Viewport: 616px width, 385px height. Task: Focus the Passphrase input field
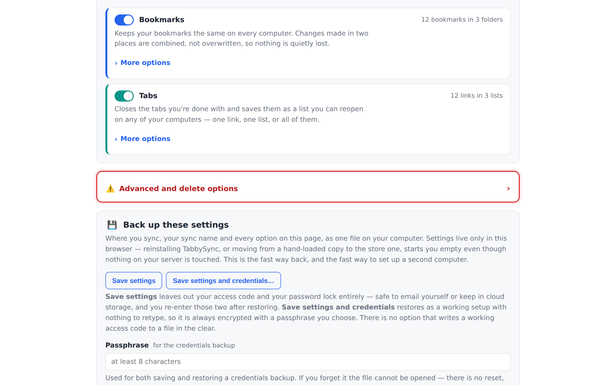tap(308, 362)
